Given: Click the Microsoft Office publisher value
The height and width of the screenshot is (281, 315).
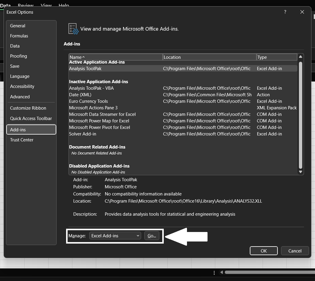Looking at the screenshot, I should coord(121,187).
